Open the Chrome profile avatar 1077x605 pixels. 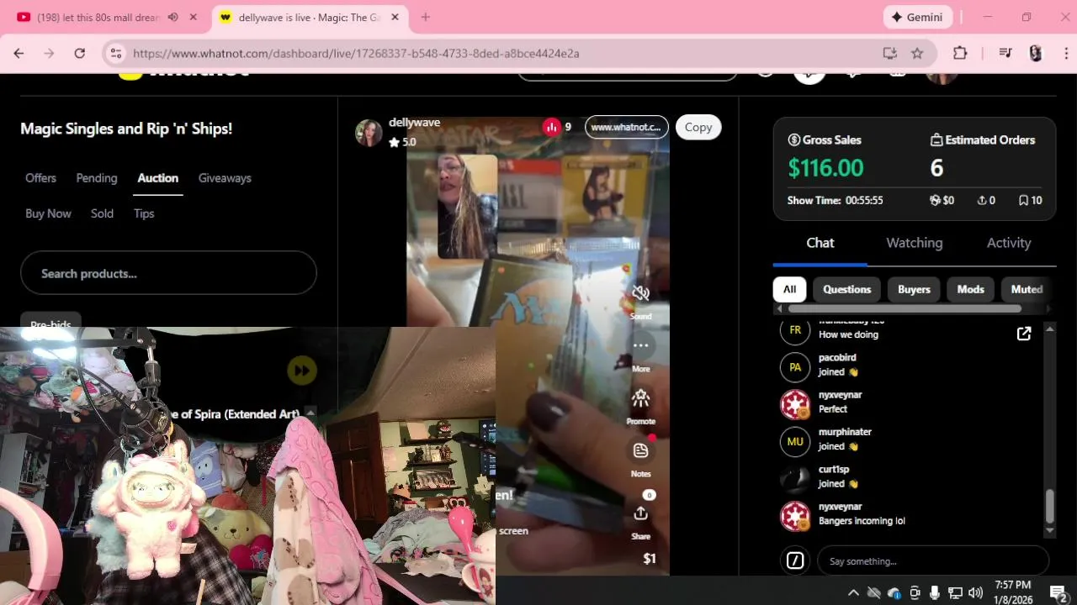click(1036, 53)
